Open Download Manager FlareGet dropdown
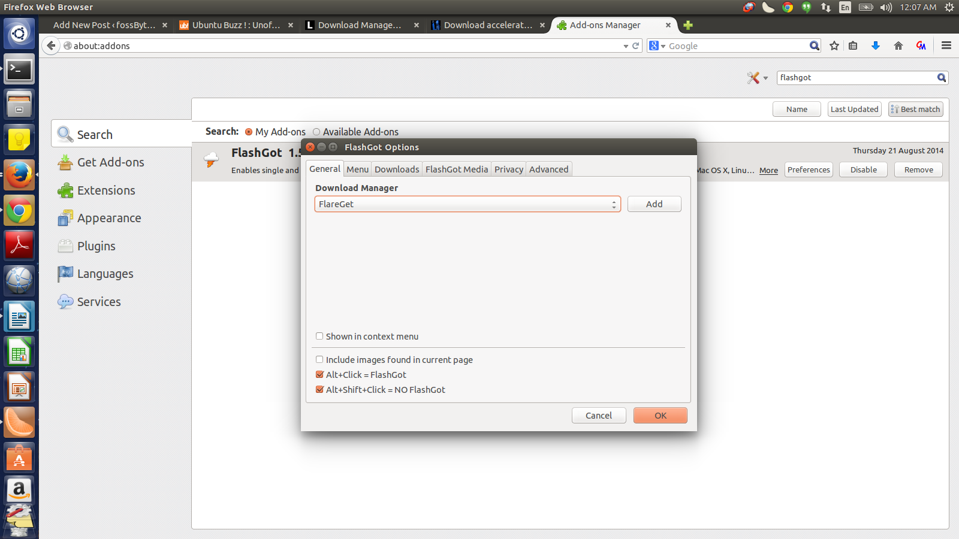 pos(468,204)
